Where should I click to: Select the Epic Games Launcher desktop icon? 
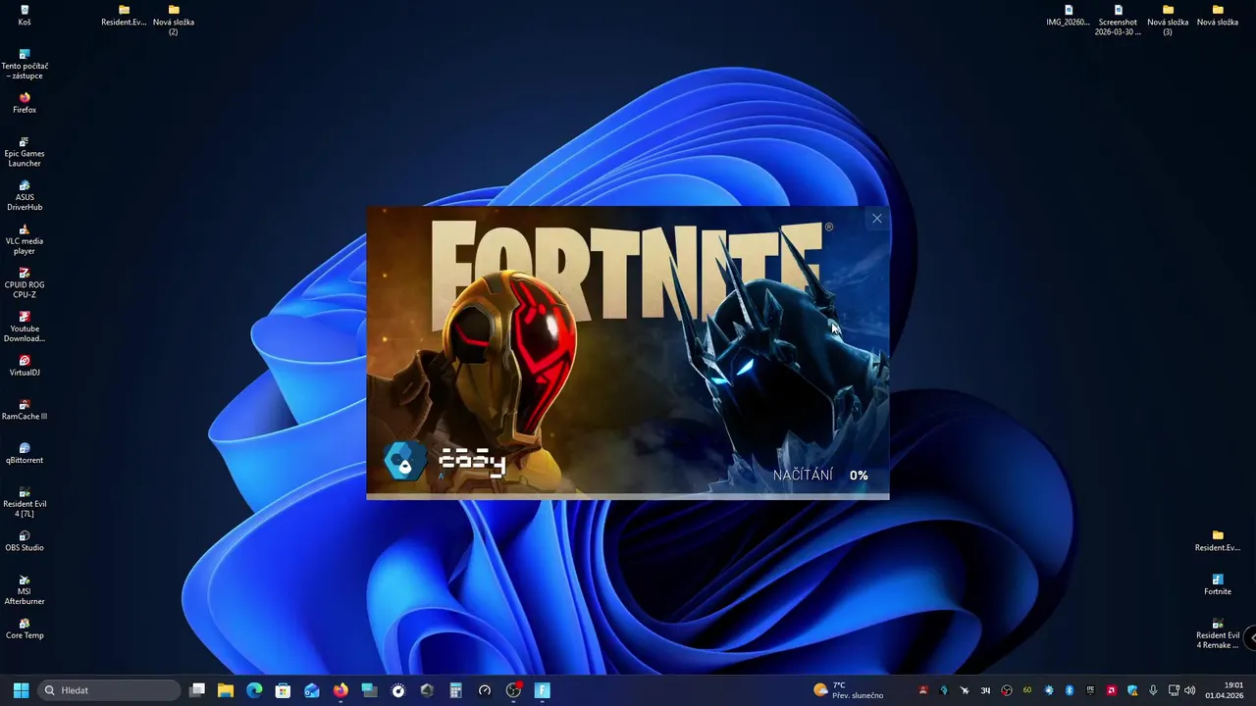(x=25, y=151)
